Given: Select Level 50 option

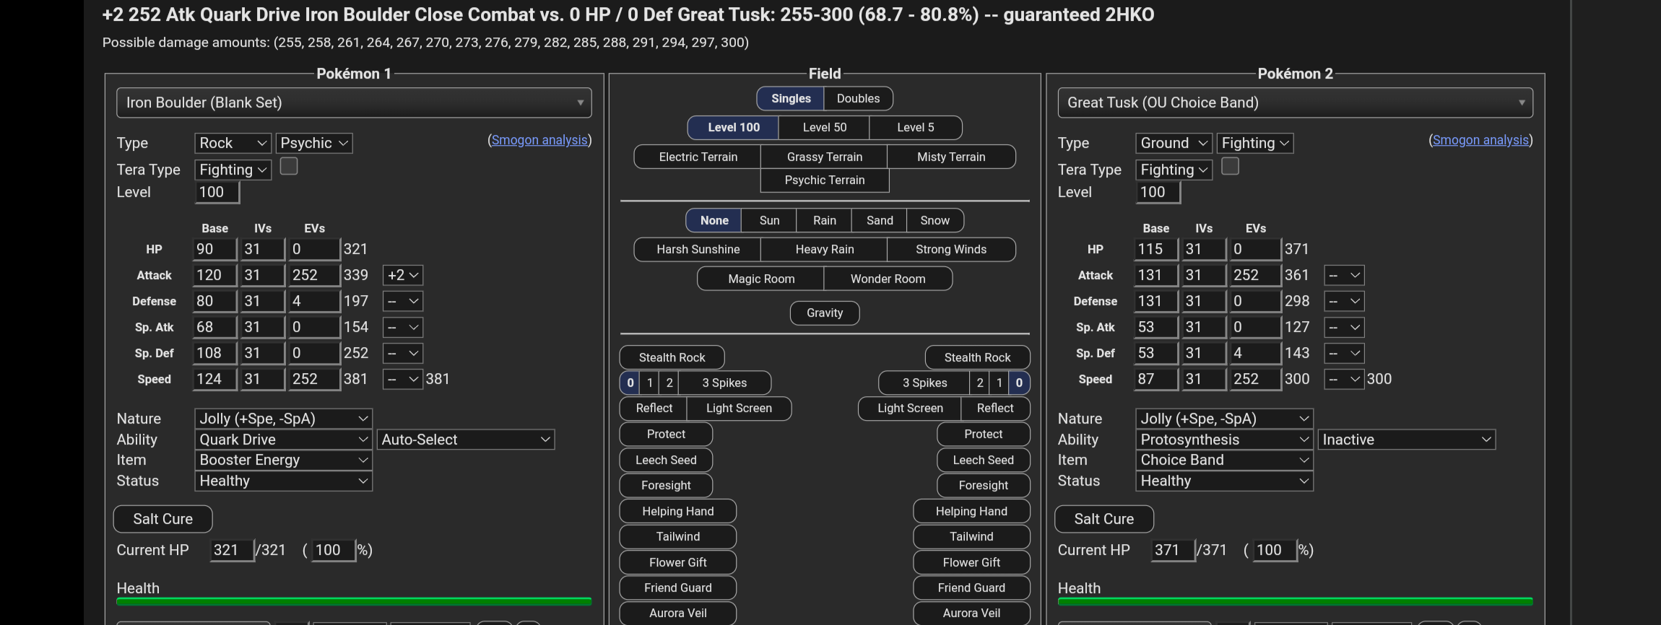Looking at the screenshot, I should point(825,127).
